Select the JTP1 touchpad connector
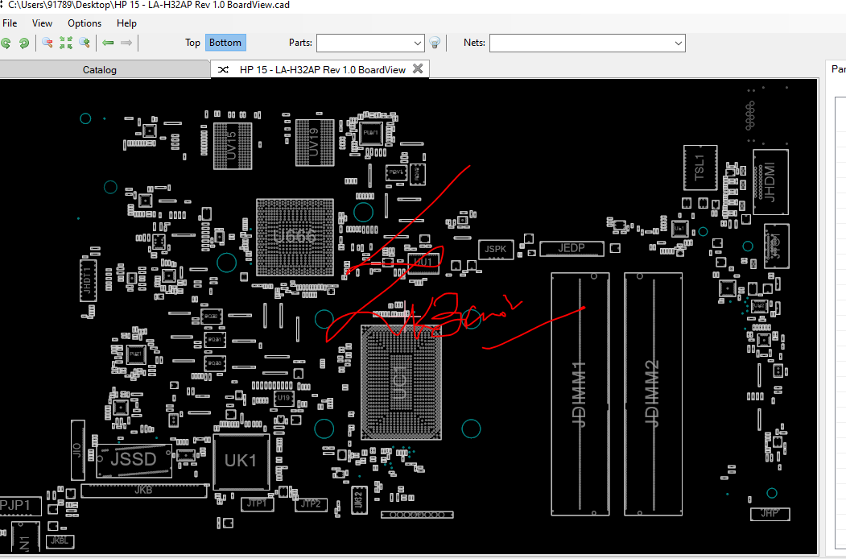The width and height of the screenshot is (846, 559). pyautogui.click(x=257, y=504)
